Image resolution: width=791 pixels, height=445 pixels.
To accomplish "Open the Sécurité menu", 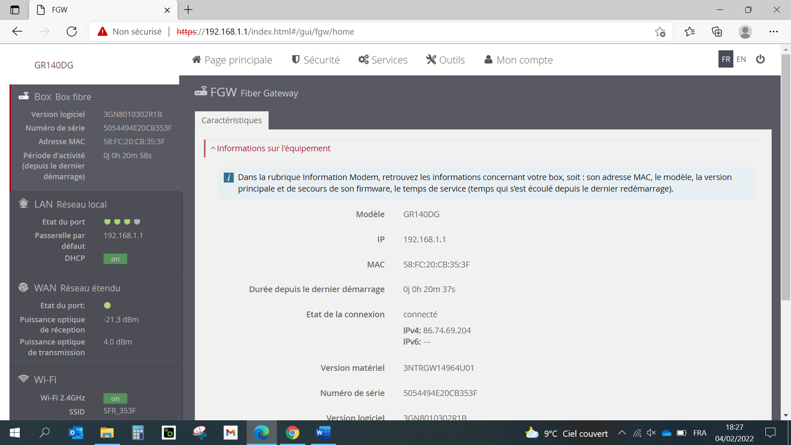I will [315, 60].
